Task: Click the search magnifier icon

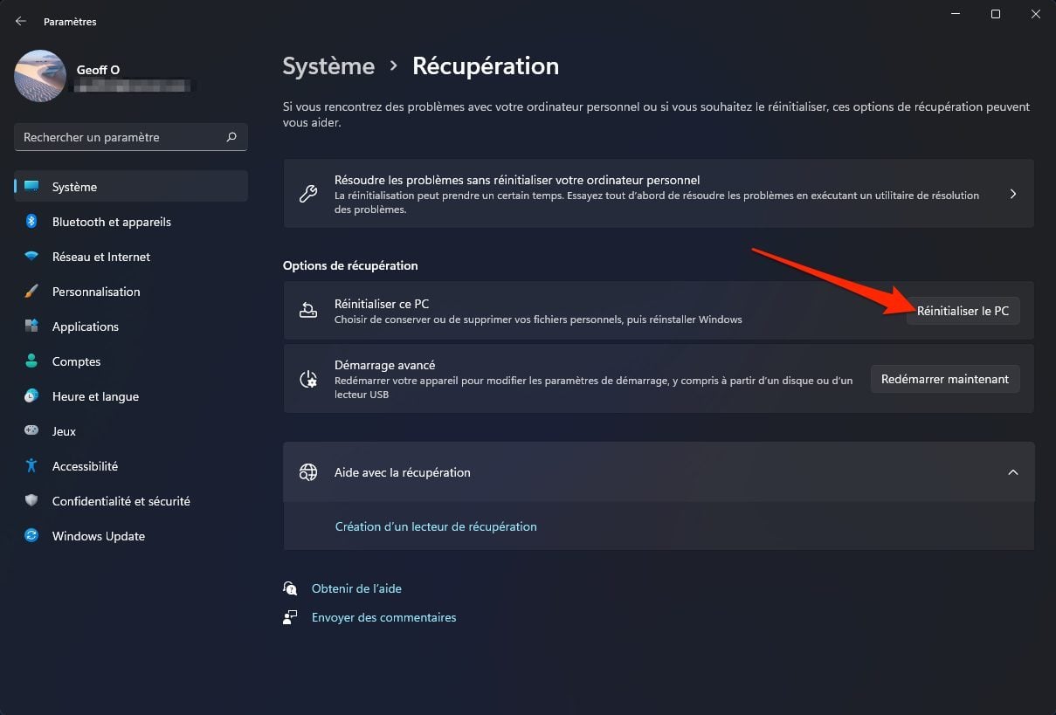Action: (x=231, y=137)
